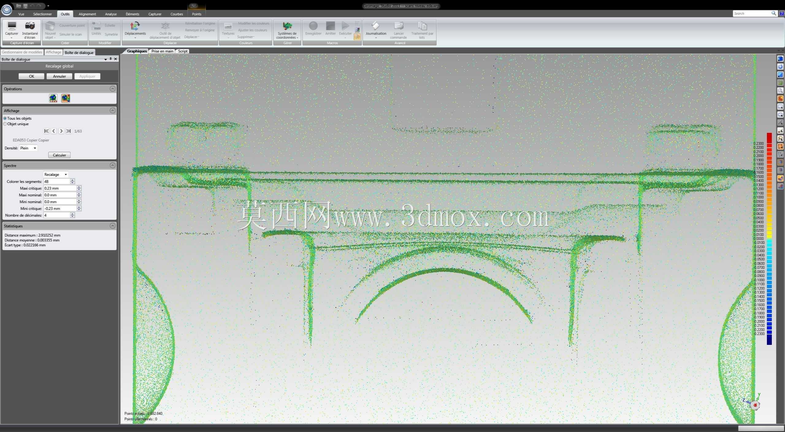Click the Calculer button

59,155
